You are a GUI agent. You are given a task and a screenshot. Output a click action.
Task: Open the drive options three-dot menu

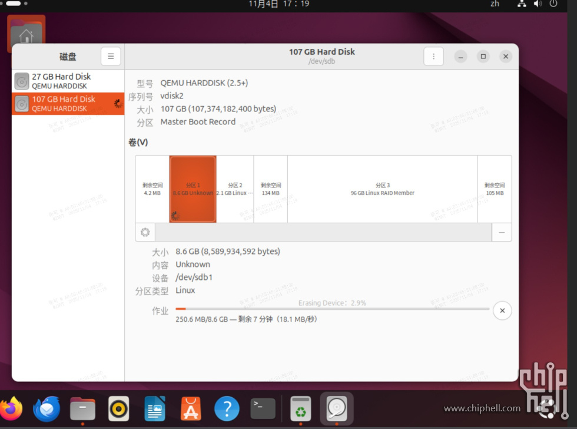[x=433, y=57]
